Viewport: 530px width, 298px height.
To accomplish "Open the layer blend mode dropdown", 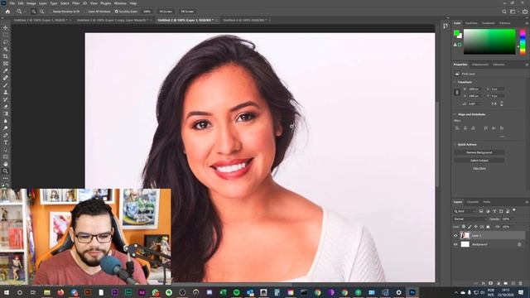I will click(x=470, y=219).
